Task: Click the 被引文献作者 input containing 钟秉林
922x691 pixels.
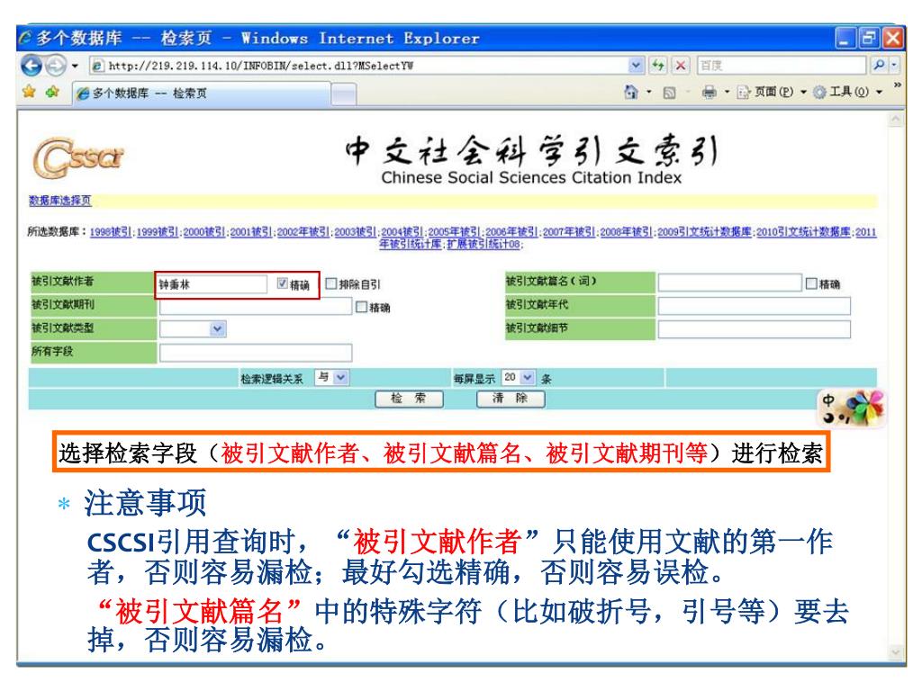Action: 212,284
